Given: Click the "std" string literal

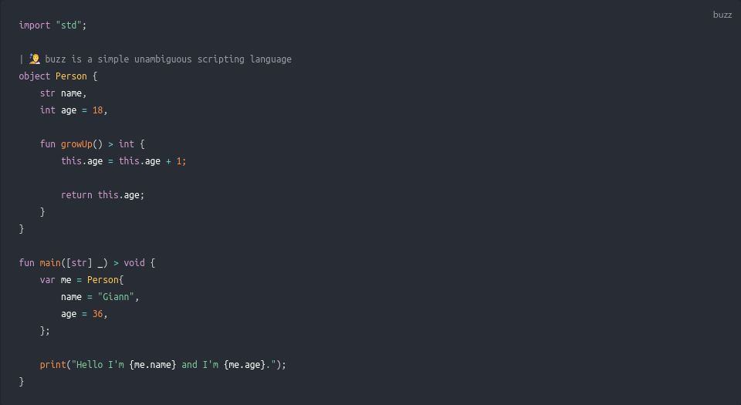Looking at the screenshot, I should 69,25.
